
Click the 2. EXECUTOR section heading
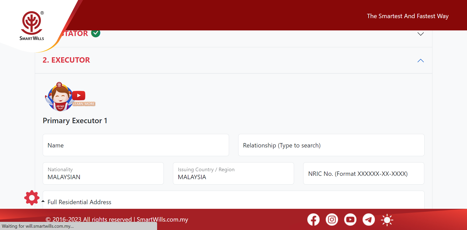pos(66,60)
